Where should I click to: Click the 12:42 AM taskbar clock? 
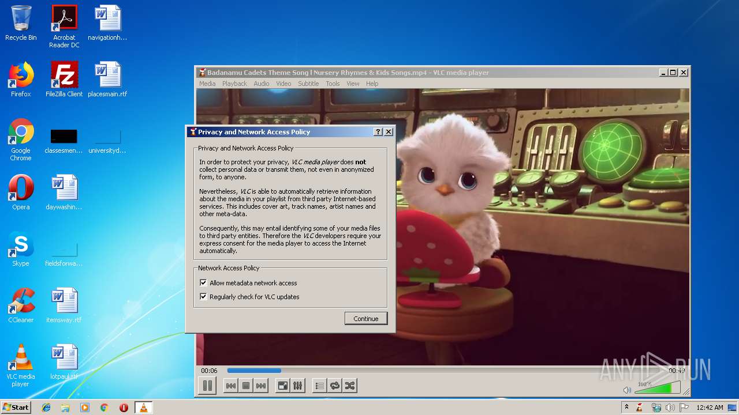tap(710, 408)
